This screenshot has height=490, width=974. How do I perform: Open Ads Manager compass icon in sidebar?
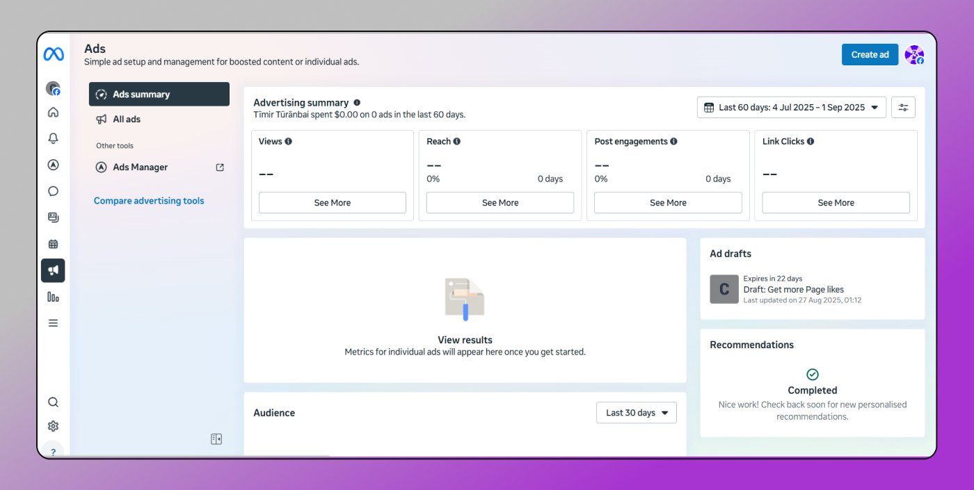click(53, 165)
